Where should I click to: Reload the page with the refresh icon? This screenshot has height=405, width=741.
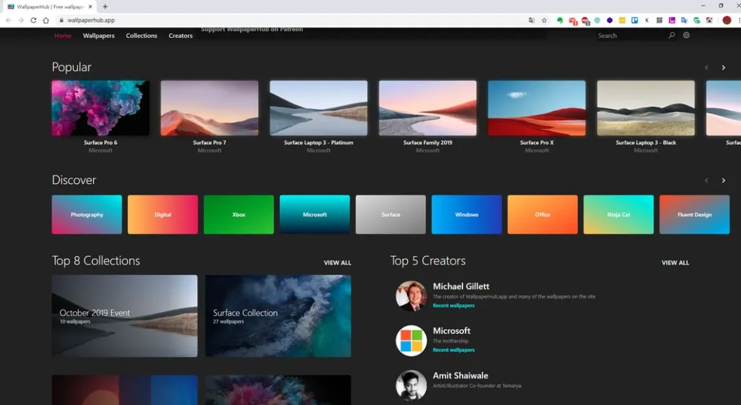point(33,21)
